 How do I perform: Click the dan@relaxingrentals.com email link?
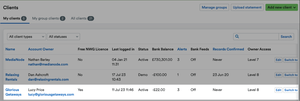48,79
